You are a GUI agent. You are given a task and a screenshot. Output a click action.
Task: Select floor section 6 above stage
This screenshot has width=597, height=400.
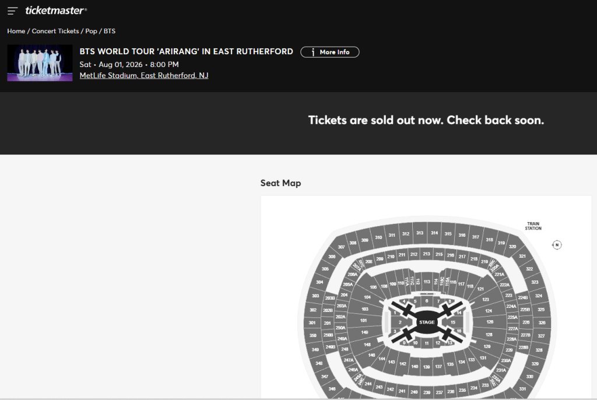[x=427, y=301]
